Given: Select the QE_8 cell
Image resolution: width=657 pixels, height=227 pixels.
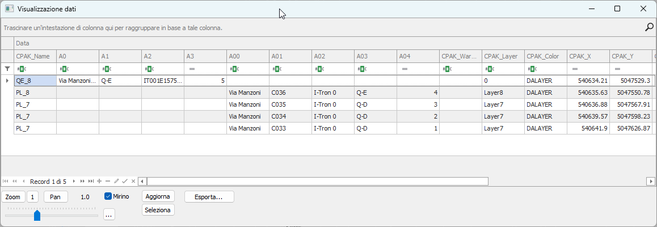Looking at the screenshot, I should [x=35, y=81].
